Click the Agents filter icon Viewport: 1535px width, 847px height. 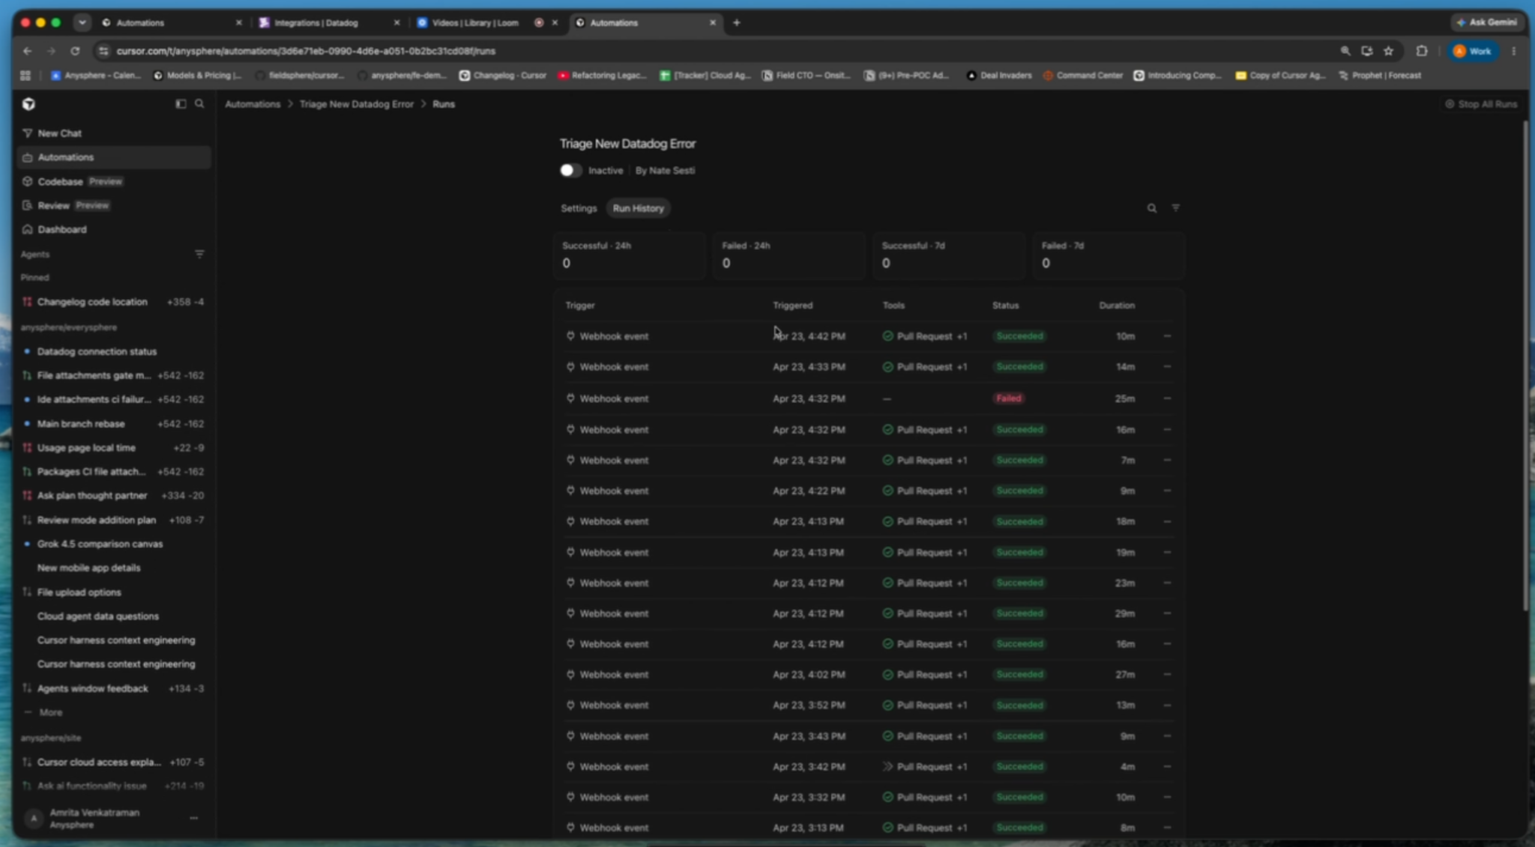(x=199, y=254)
